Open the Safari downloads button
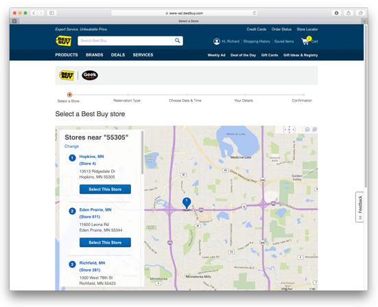This screenshot has height=307, width=378. tap(337, 13)
